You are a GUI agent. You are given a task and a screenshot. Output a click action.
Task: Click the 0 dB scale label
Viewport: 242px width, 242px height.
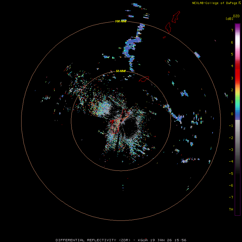click(x=232, y=114)
